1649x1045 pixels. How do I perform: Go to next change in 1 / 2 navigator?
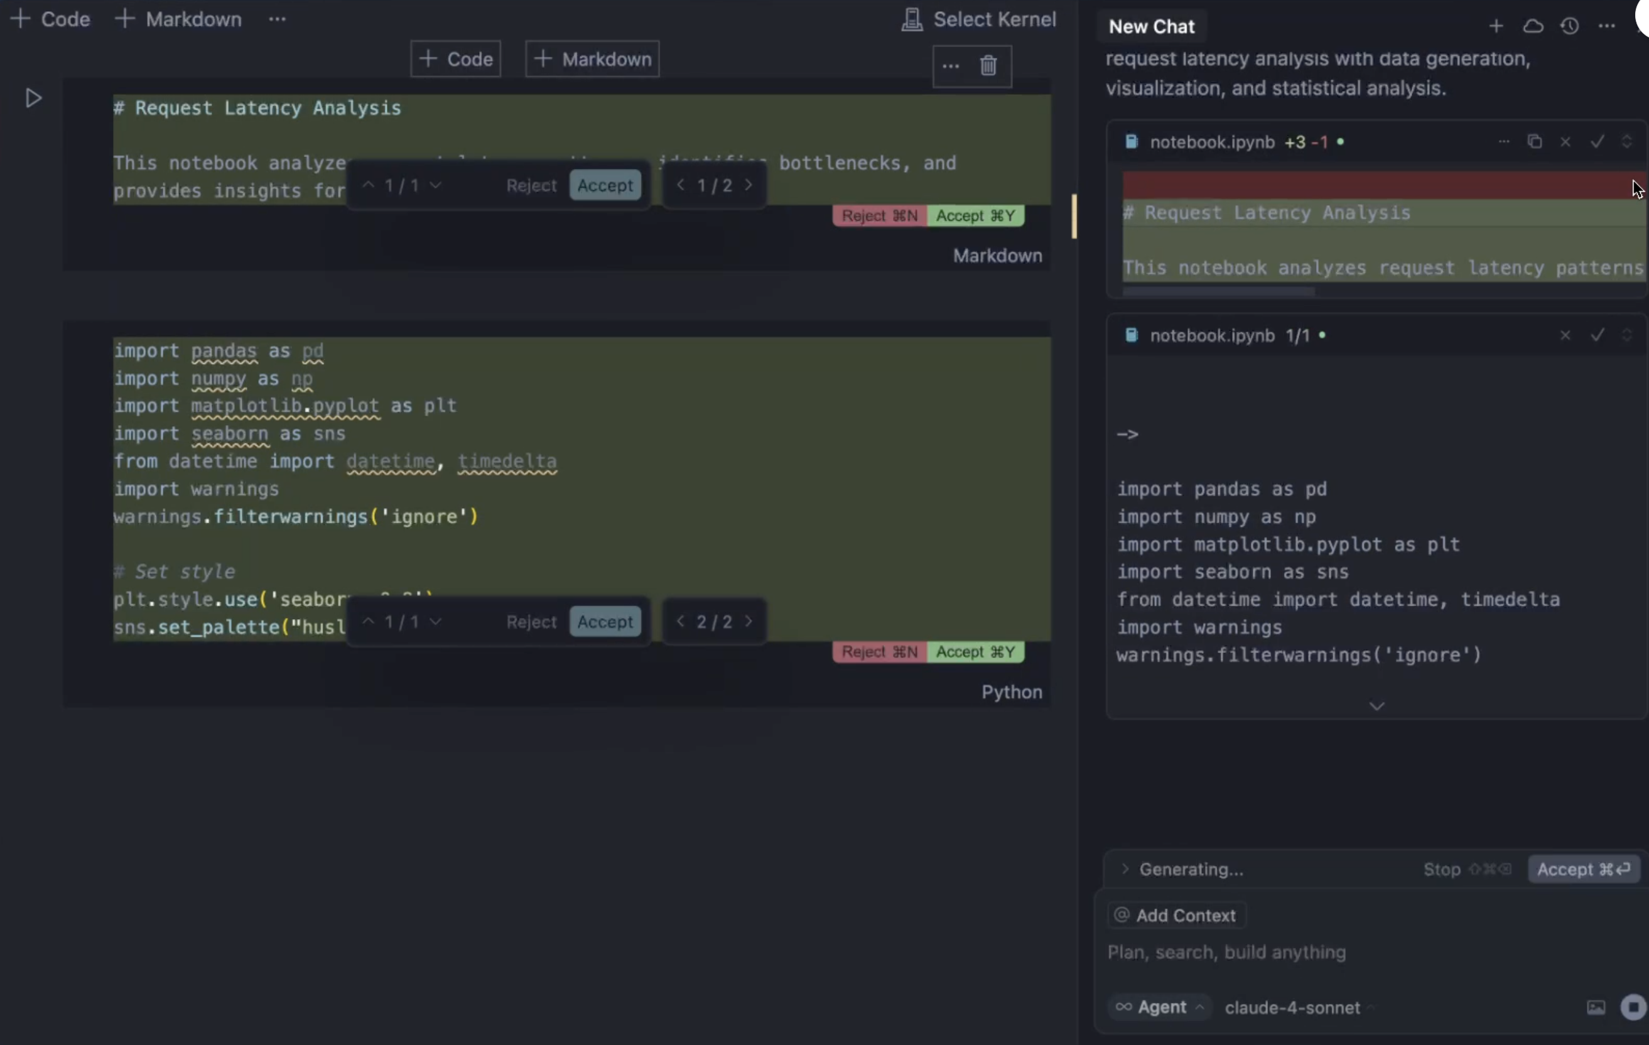(749, 185)
